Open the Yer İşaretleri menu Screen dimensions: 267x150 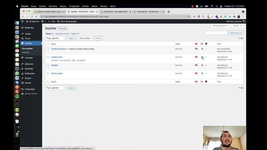pos(74,6)
